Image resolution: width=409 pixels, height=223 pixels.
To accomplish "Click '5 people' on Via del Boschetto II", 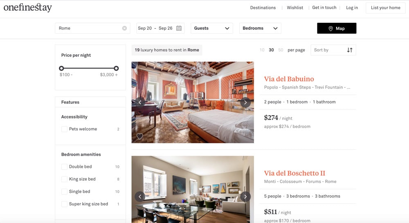I will (x=272, y=196).
